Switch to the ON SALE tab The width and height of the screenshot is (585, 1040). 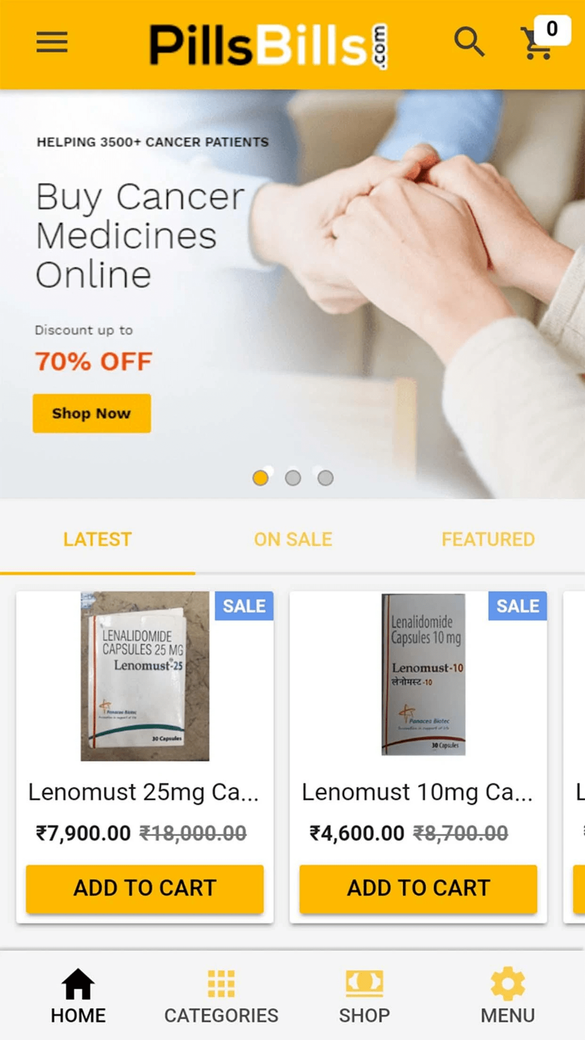click(293, 539)
